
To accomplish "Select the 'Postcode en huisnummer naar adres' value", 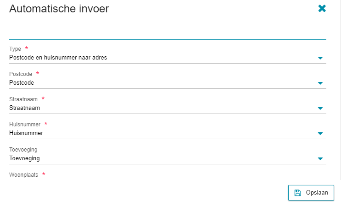I will [58, 58].
